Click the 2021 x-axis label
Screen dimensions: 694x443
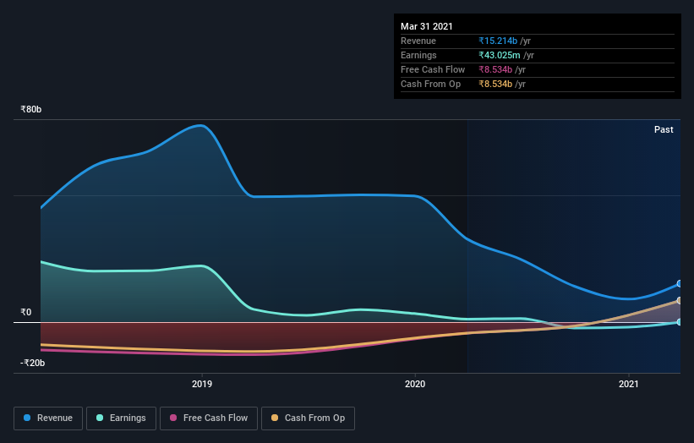tap(629, 384)
